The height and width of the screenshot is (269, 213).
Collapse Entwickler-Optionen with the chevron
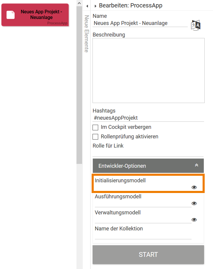point(196,165)
